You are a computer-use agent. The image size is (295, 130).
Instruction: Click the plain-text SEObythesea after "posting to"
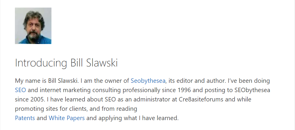point(252,90)
